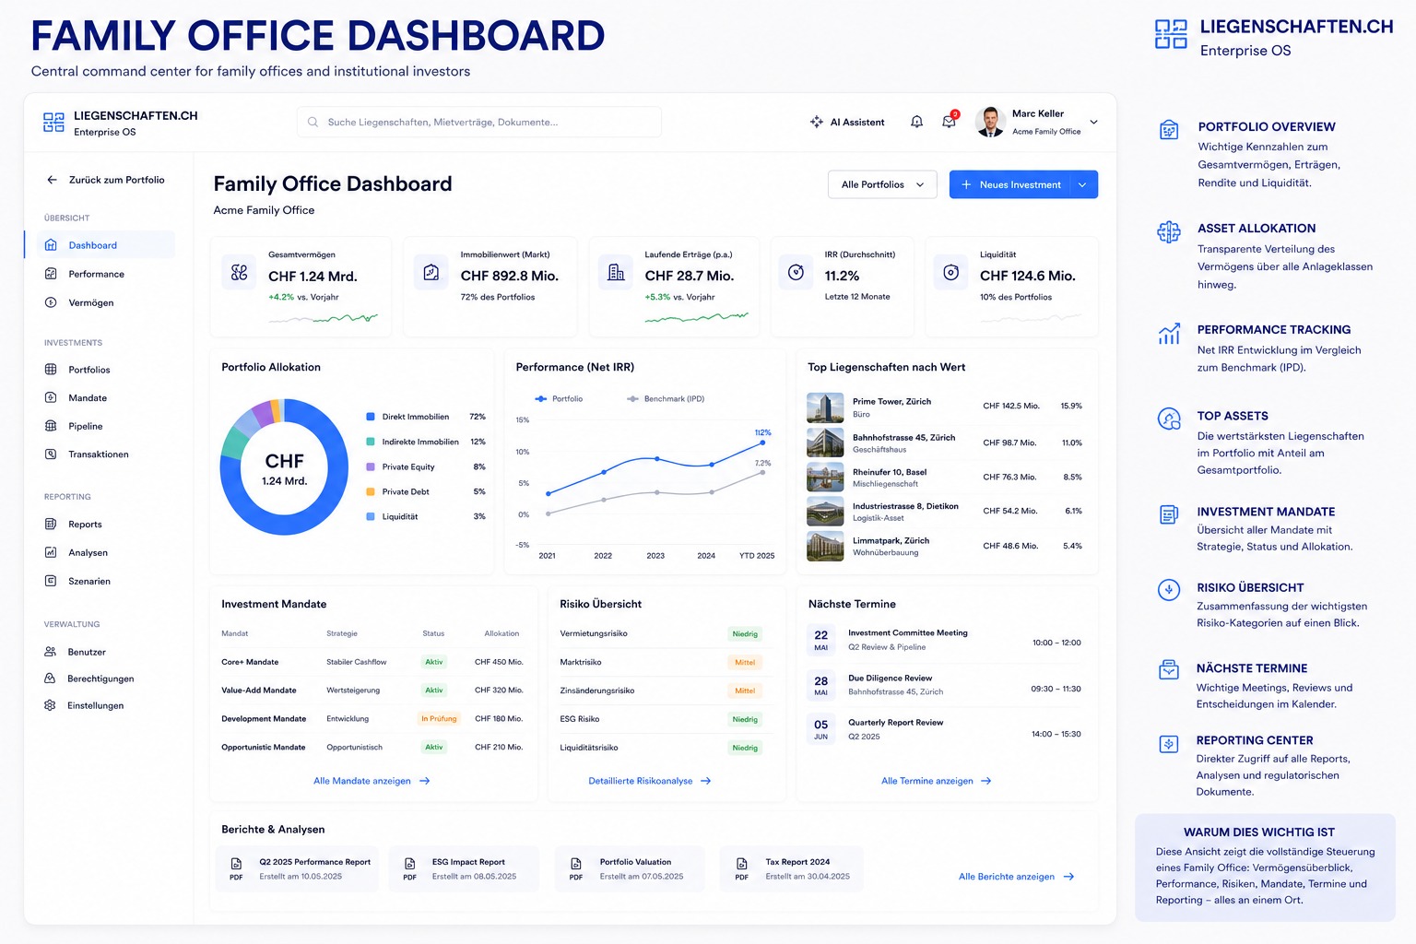Click the Berechtigungen lock icon
This screenshot has height=944, width=1416.
pyautogui.click(x=50, y=678)
